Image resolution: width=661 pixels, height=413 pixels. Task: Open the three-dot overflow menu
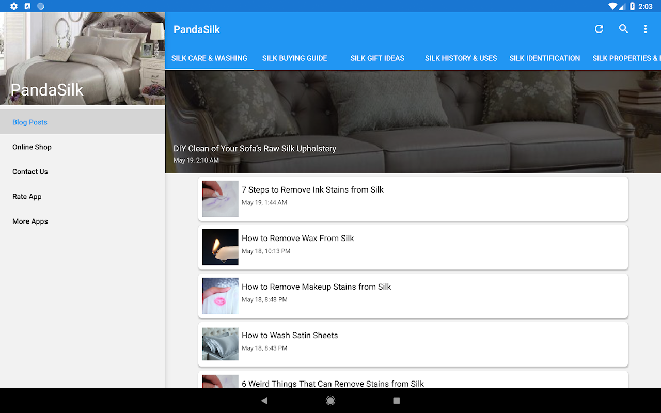[x=646, y=29]
